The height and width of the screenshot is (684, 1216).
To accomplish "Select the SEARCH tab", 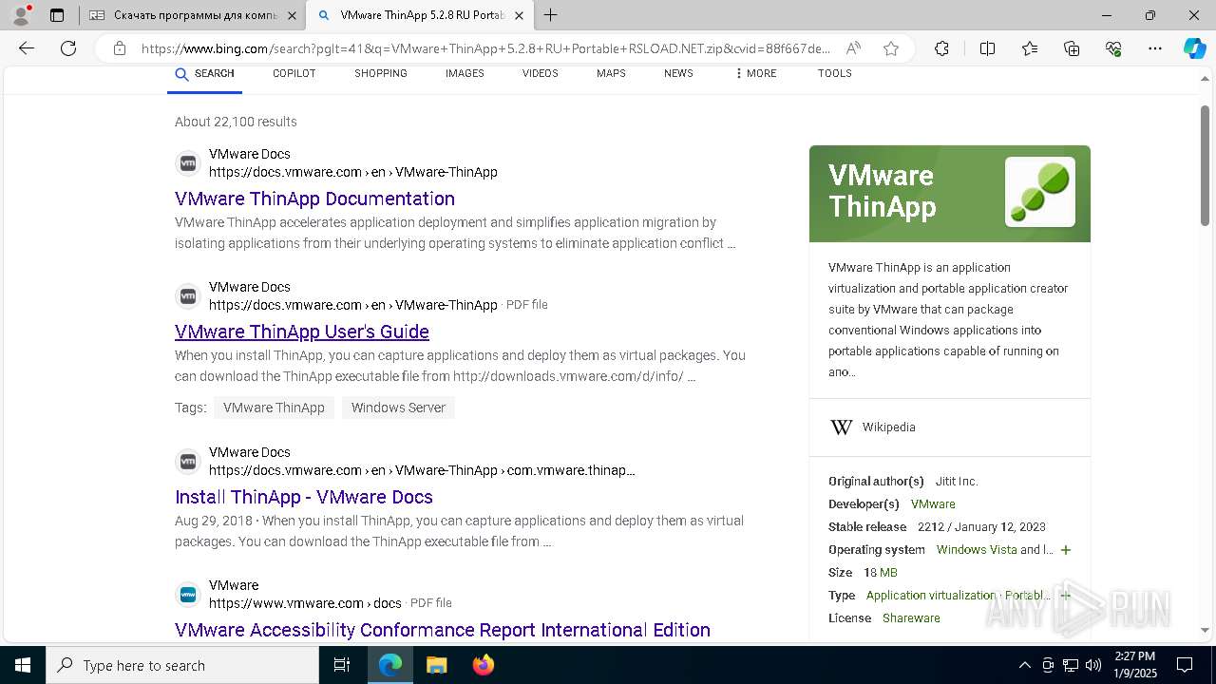I will [x=204, y=74].
